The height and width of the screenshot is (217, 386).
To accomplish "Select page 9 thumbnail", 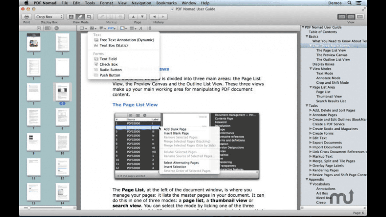I will pos(34,142).
